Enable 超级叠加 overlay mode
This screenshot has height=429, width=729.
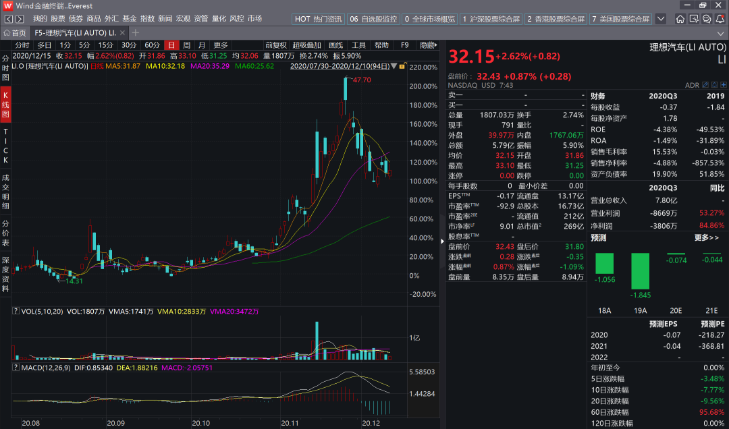[x=306, y=45]
